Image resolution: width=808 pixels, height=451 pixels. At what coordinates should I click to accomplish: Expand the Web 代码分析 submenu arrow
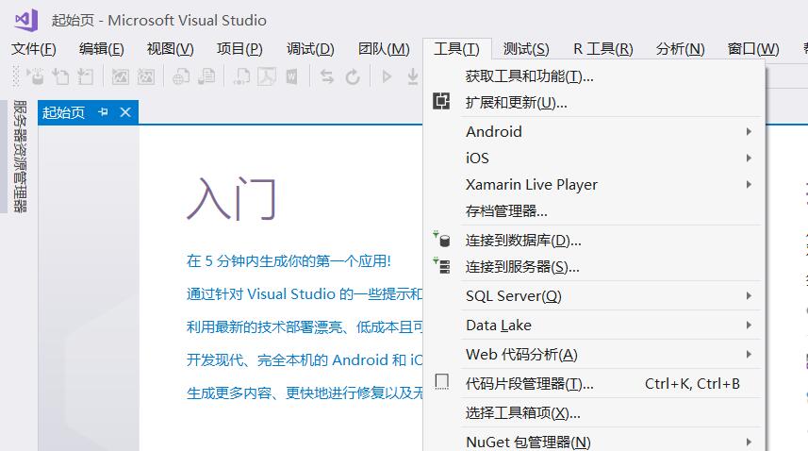coord(749,354)
